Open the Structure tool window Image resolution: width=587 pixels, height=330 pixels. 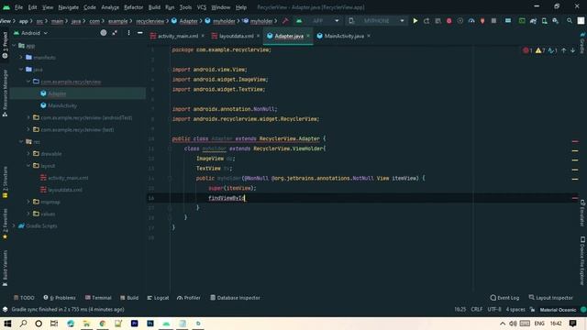tap(5, 181)
